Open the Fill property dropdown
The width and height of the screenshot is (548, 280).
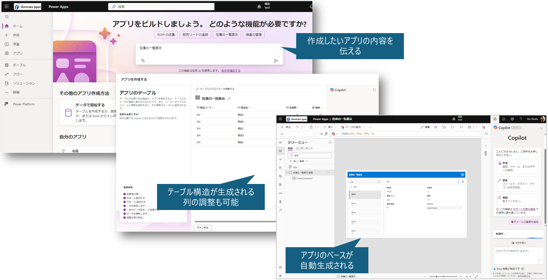[299, 134]
